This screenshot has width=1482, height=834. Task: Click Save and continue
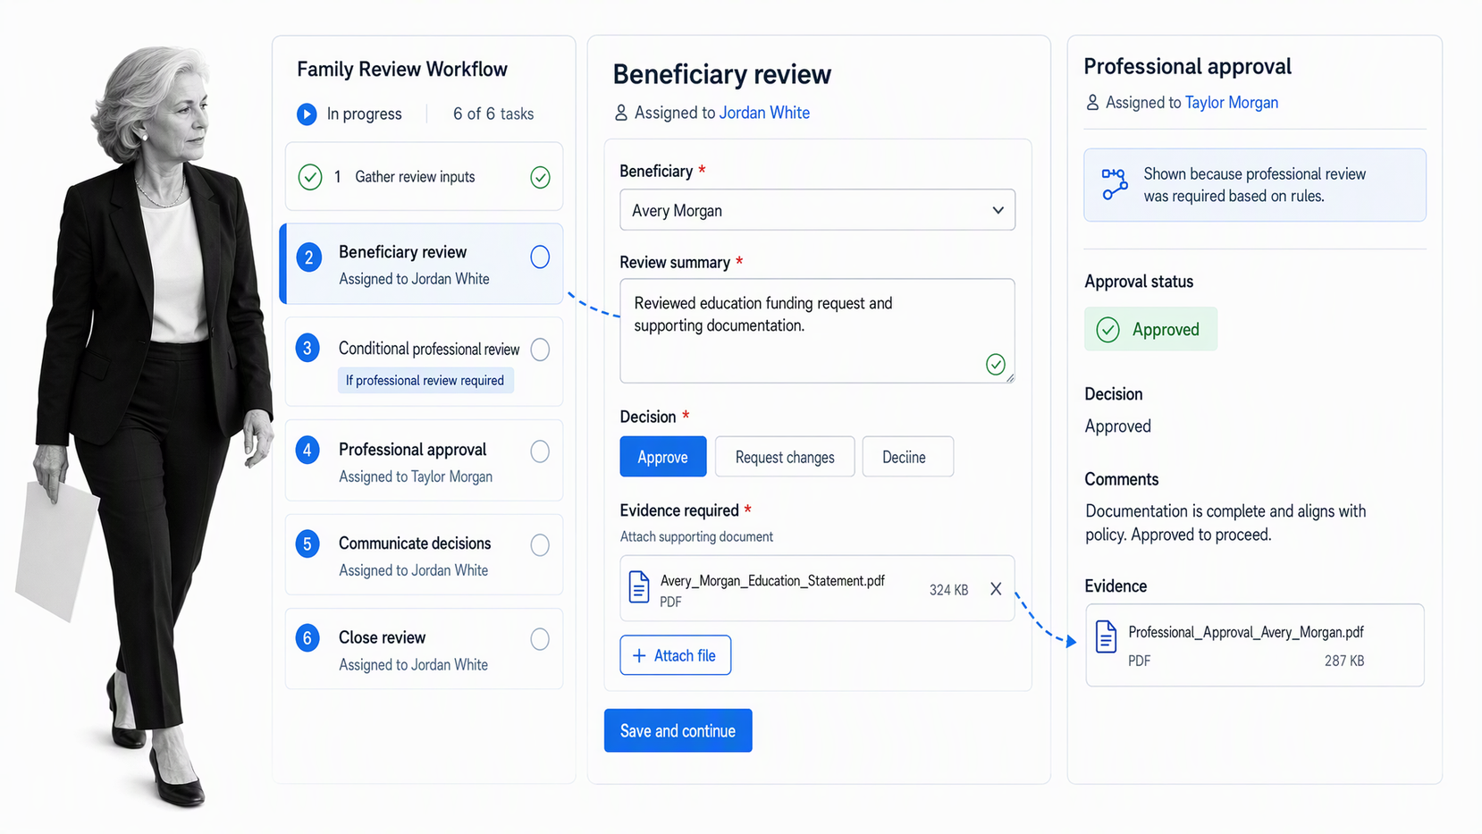tap(678, 731)
